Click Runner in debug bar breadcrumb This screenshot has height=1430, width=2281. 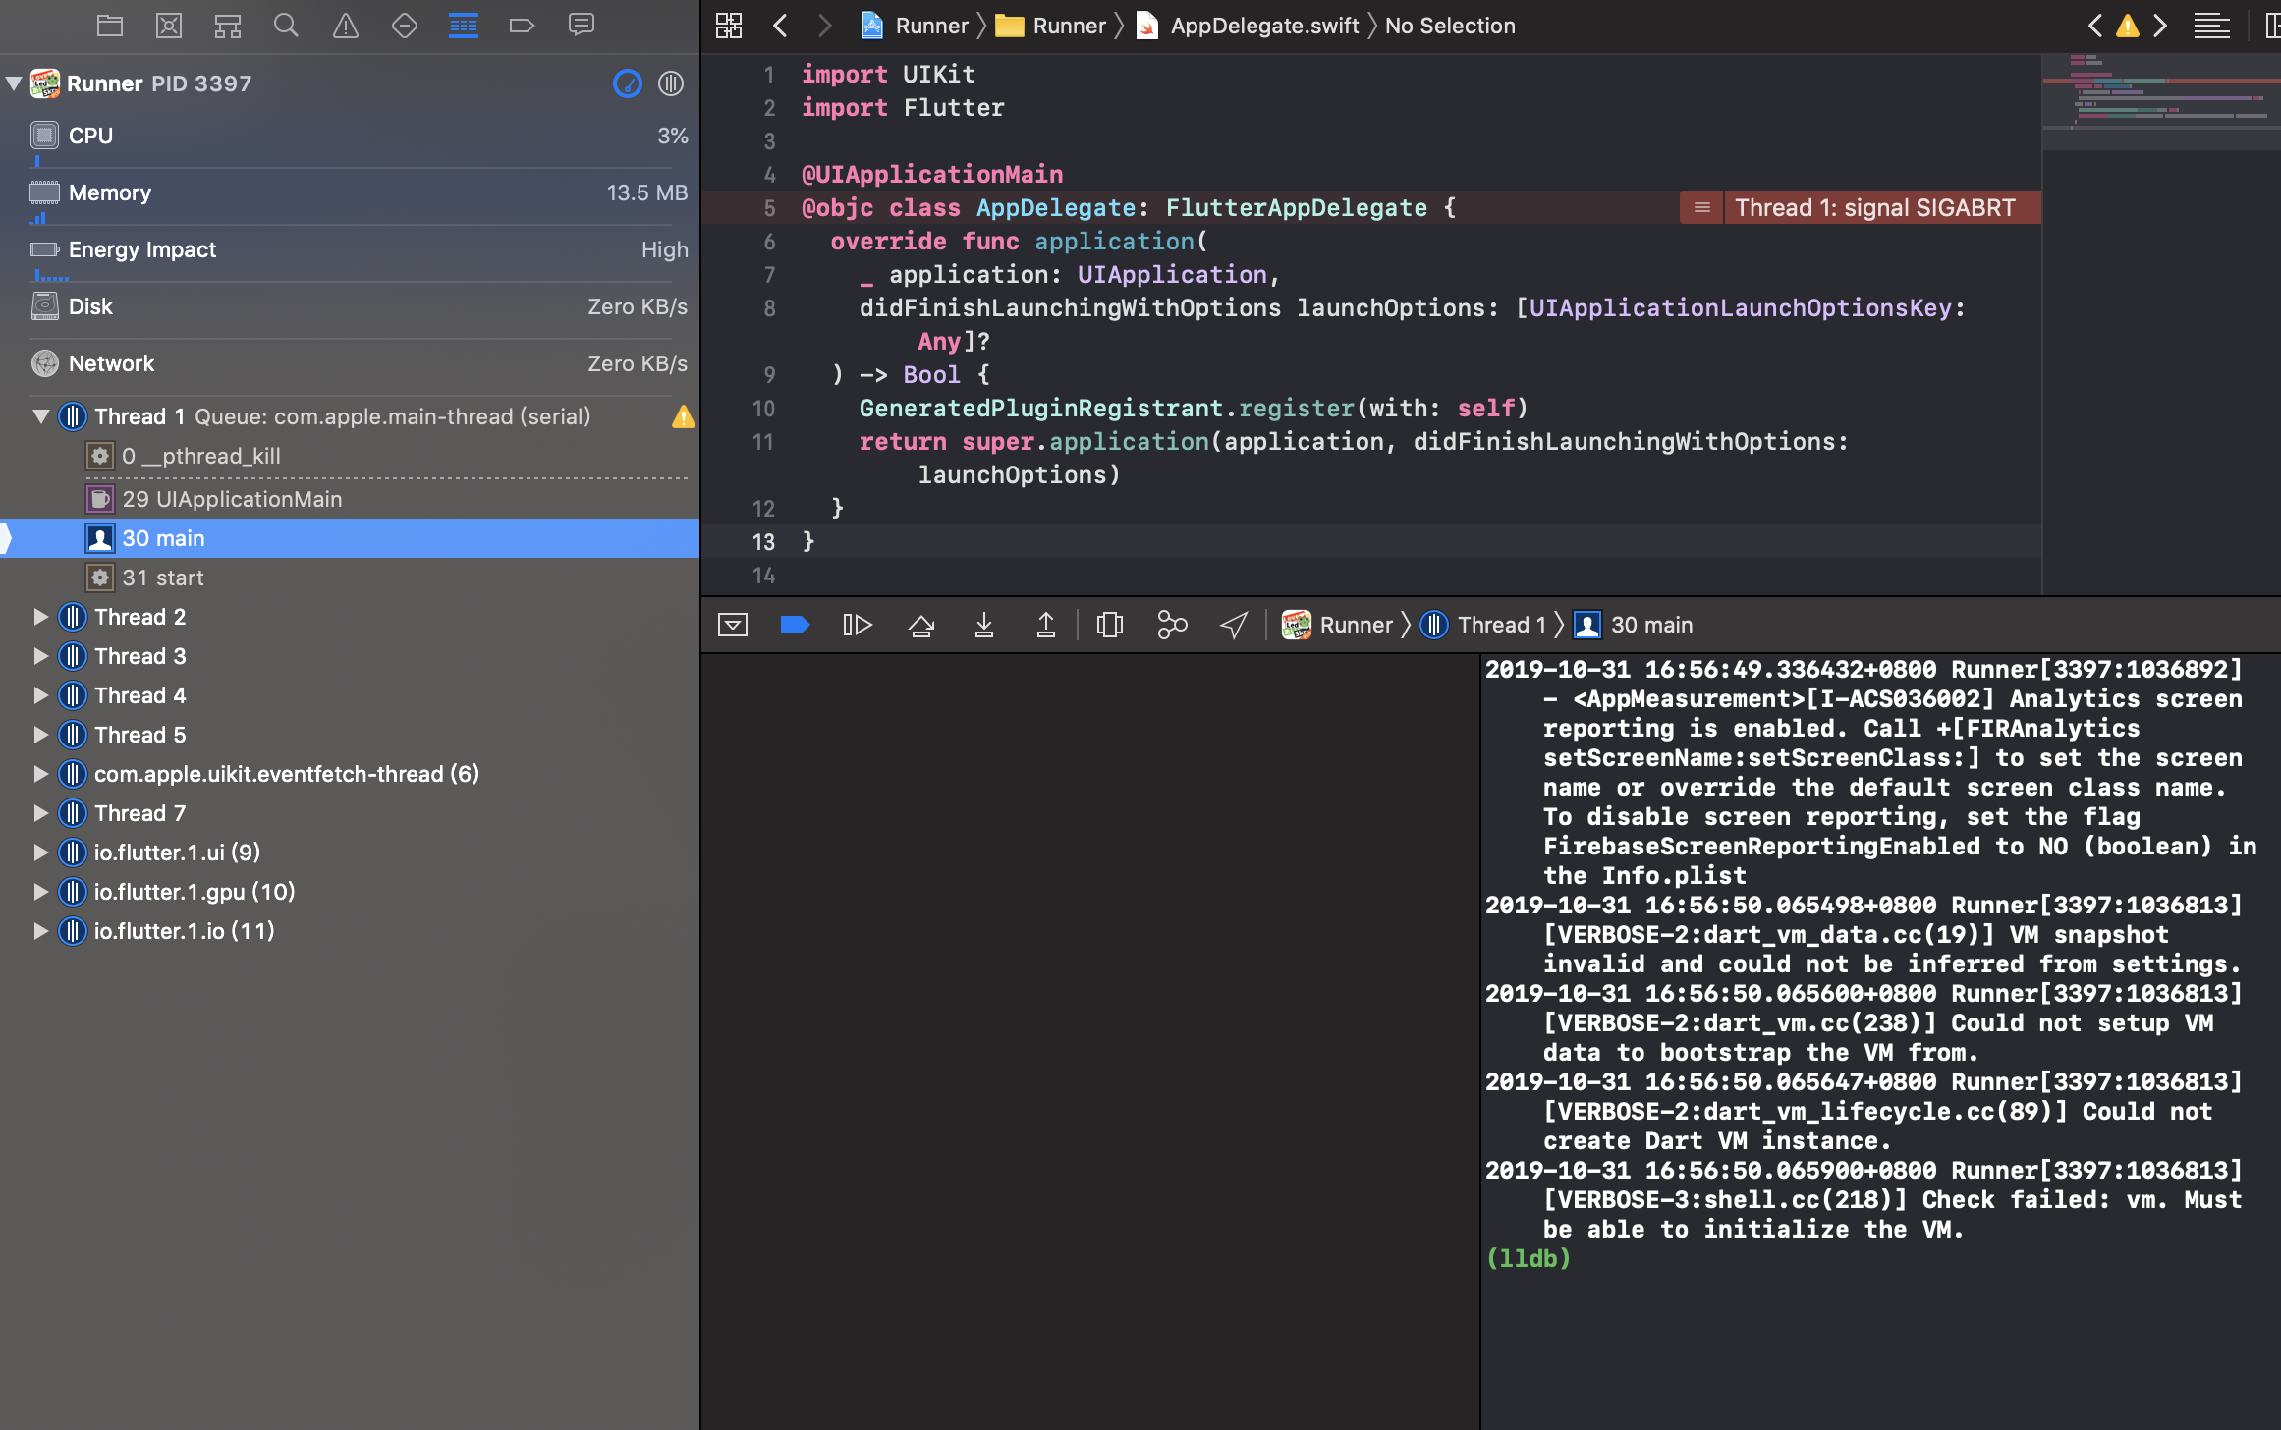coord(1338,625)
